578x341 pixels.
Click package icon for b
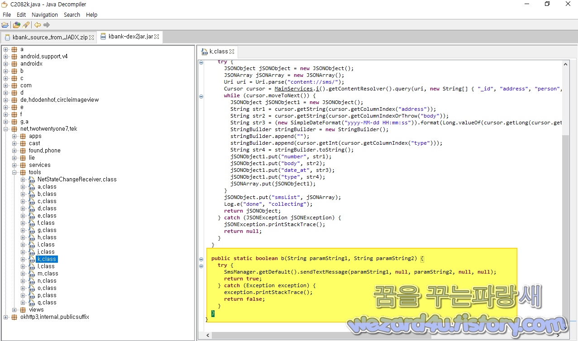(14, 71)
